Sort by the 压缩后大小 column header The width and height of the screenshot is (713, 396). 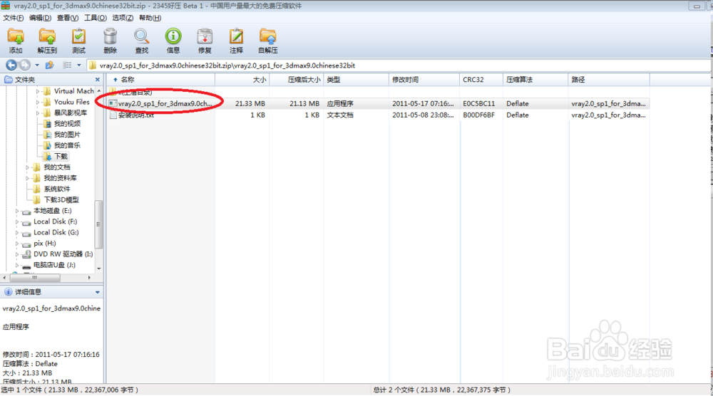tap(297, 80)
